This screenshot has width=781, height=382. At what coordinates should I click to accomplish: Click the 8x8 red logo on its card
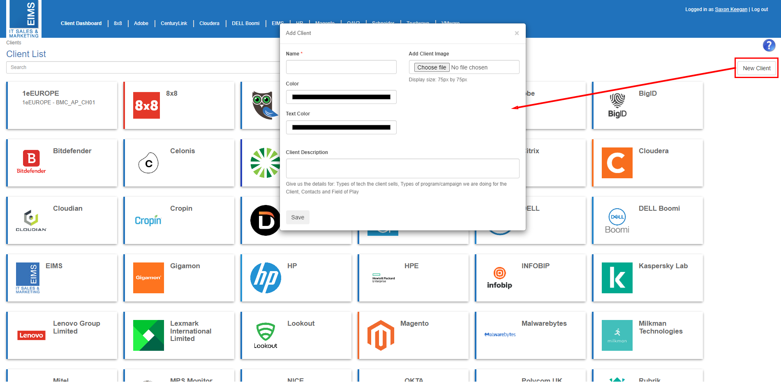pyautogui.click(x=146, y=105)
